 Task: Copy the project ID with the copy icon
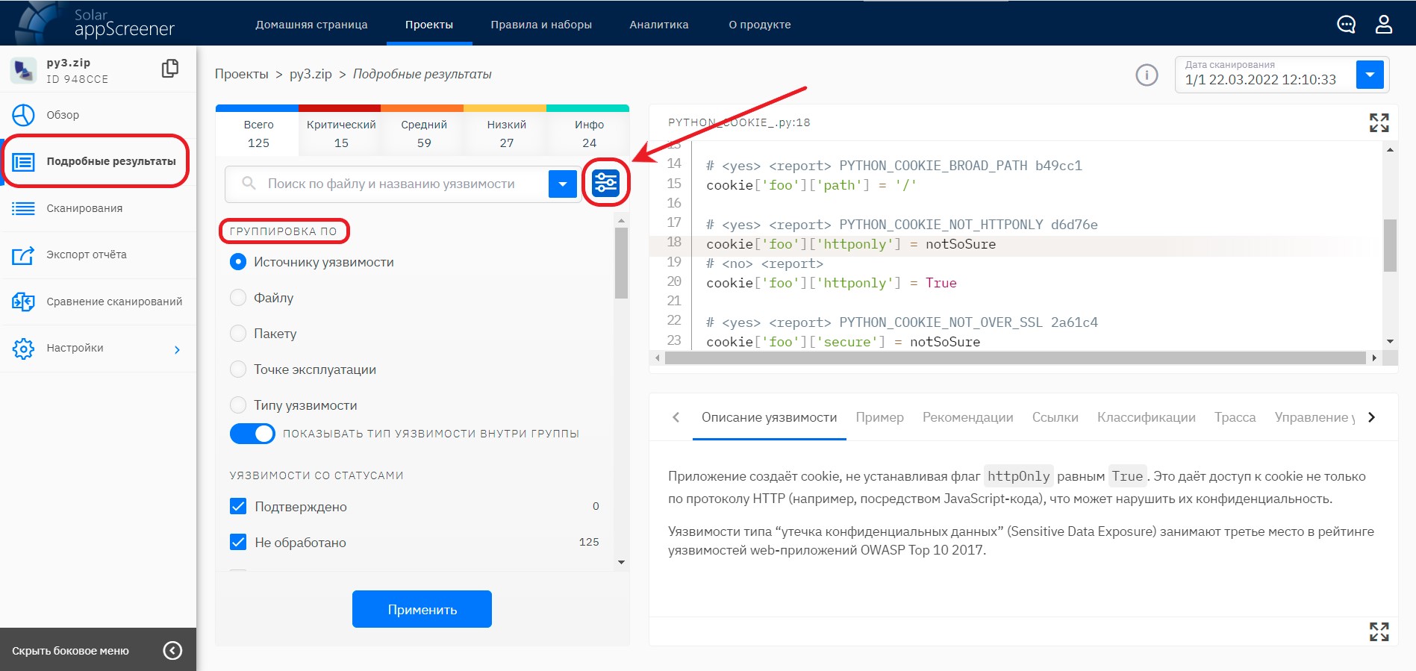[x=170, y=69]
